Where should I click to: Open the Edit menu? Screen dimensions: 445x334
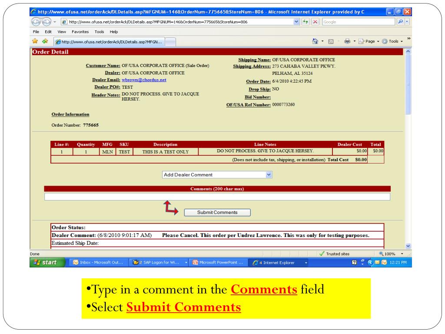48,32
